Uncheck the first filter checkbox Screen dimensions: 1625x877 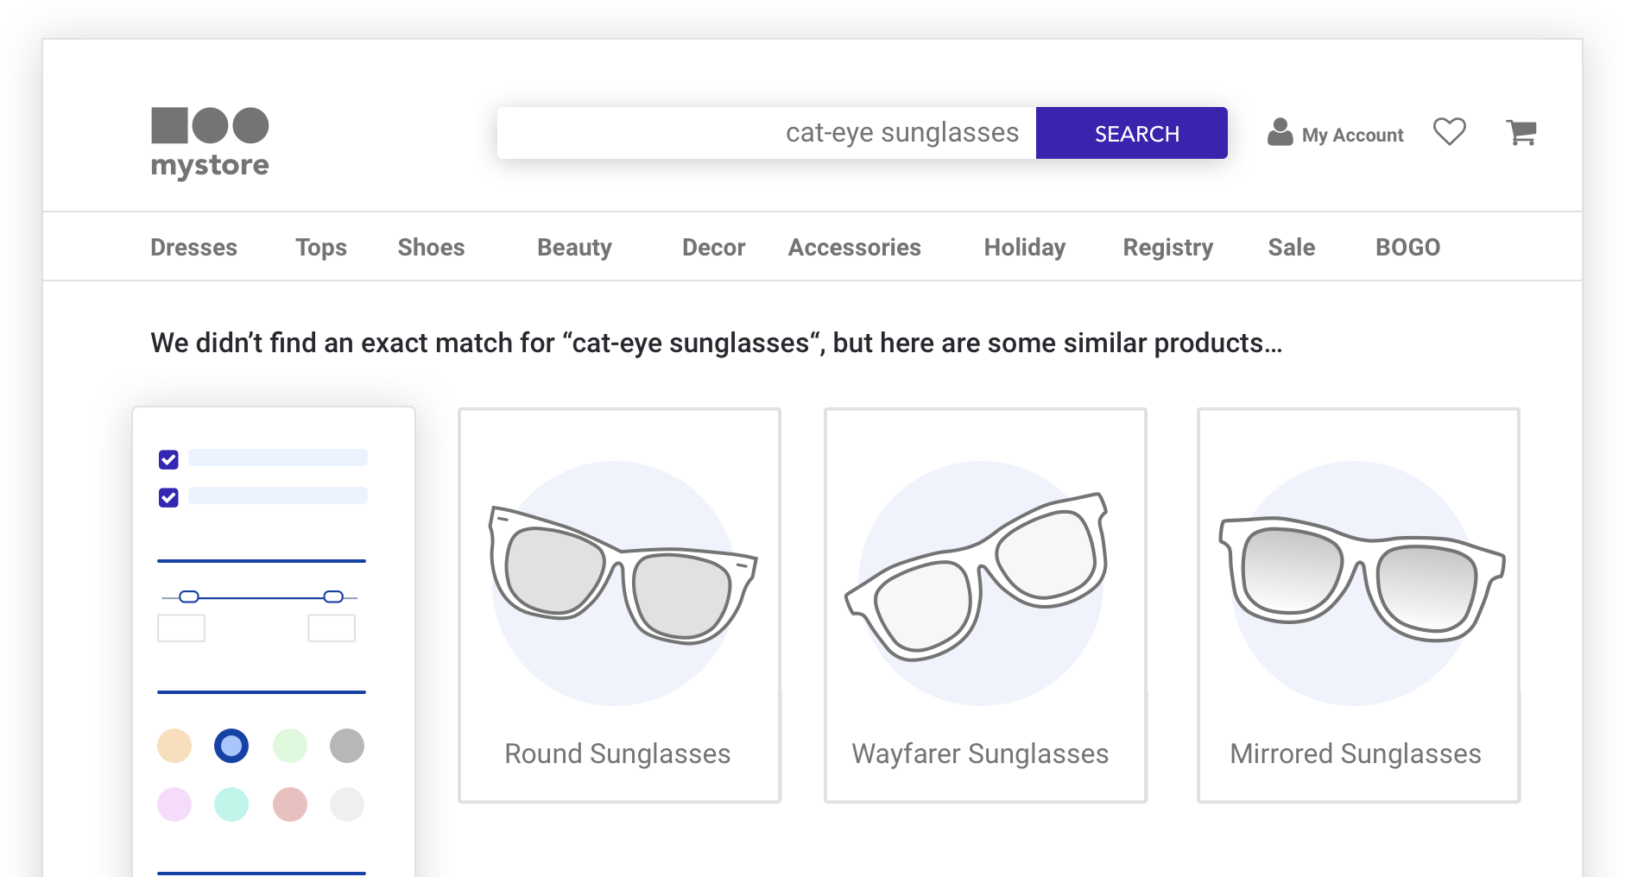pos(168,459)
